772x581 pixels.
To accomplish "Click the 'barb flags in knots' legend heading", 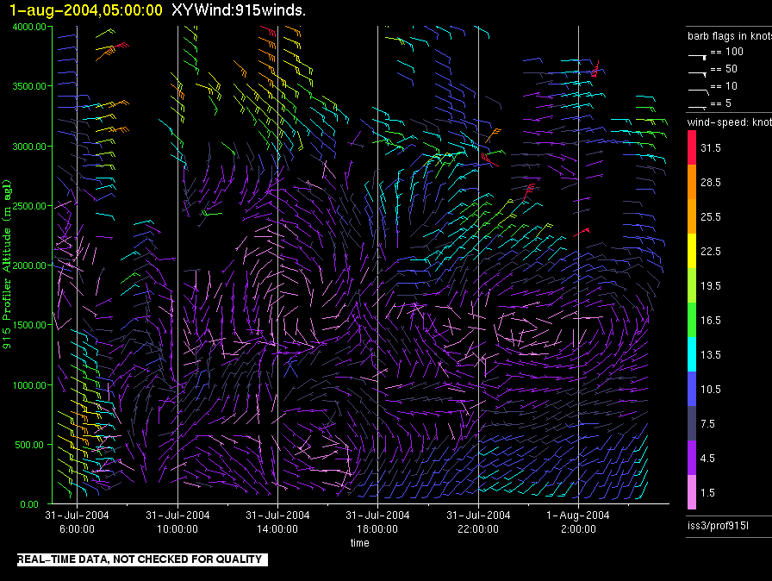I will pyautogui.click(x=730, y=36).
